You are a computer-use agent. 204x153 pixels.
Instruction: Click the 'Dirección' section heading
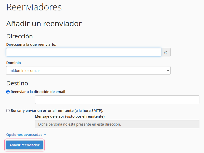pos(19,36)
